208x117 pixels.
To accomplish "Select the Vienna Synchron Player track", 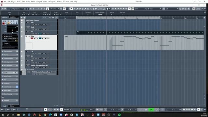I will pos(39,65).
